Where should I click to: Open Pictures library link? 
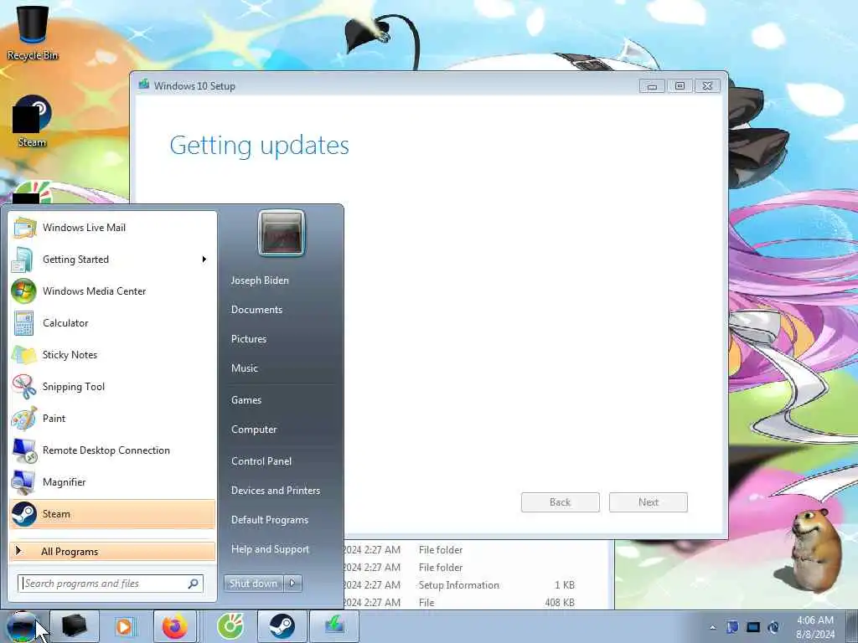pyautogui.click(x=249, y=339)
